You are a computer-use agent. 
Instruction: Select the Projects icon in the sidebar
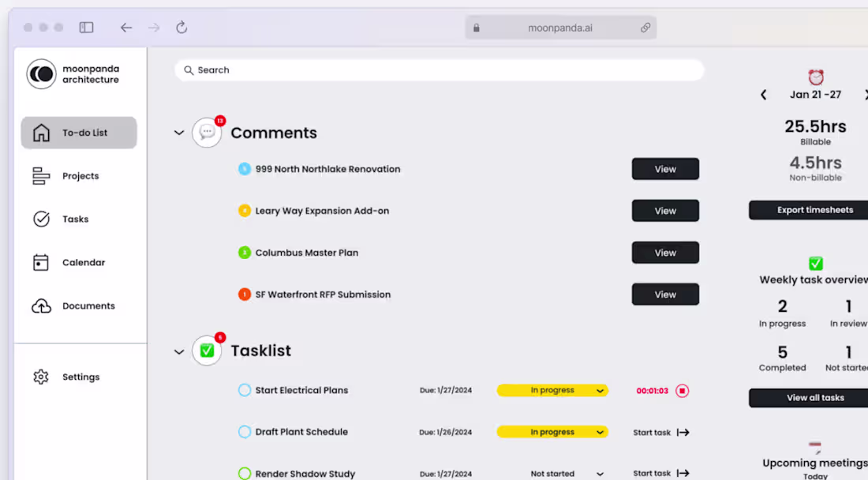point(41,175)
